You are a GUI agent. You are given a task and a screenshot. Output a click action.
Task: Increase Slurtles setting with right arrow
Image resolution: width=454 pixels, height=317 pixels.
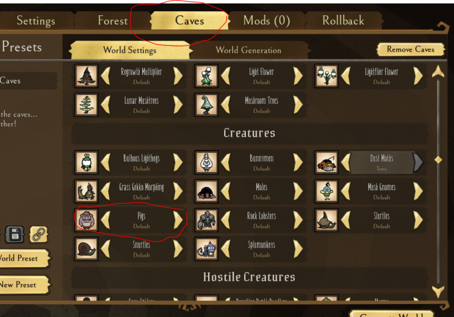(x=418, y=220)
